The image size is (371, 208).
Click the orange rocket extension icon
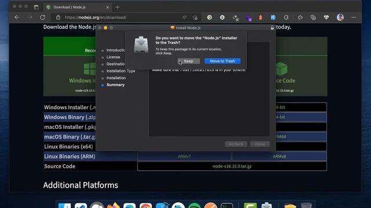click(x=260, y=17)
